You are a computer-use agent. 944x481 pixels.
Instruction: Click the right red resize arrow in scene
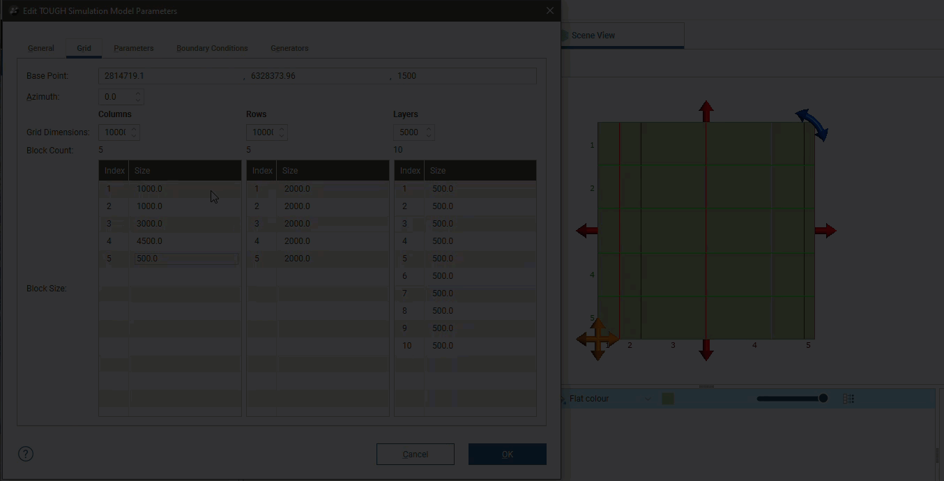[x=825, y=231]
